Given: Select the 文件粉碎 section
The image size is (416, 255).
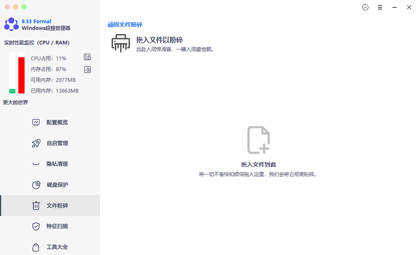Looking at the screenshot, I should click(50, 206).
